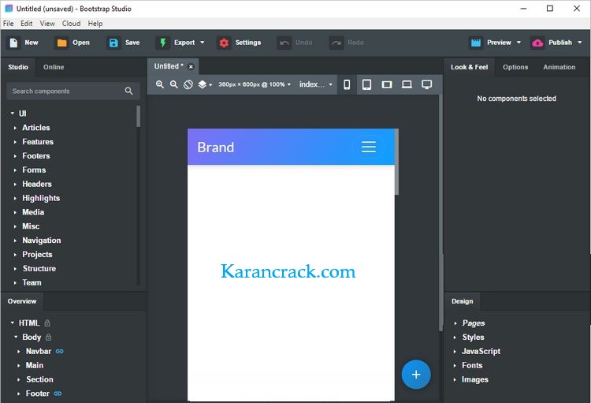Viewport: 591px width, 403px height.
Task: Save the project with the Save icon
Action: pos(113,43)
